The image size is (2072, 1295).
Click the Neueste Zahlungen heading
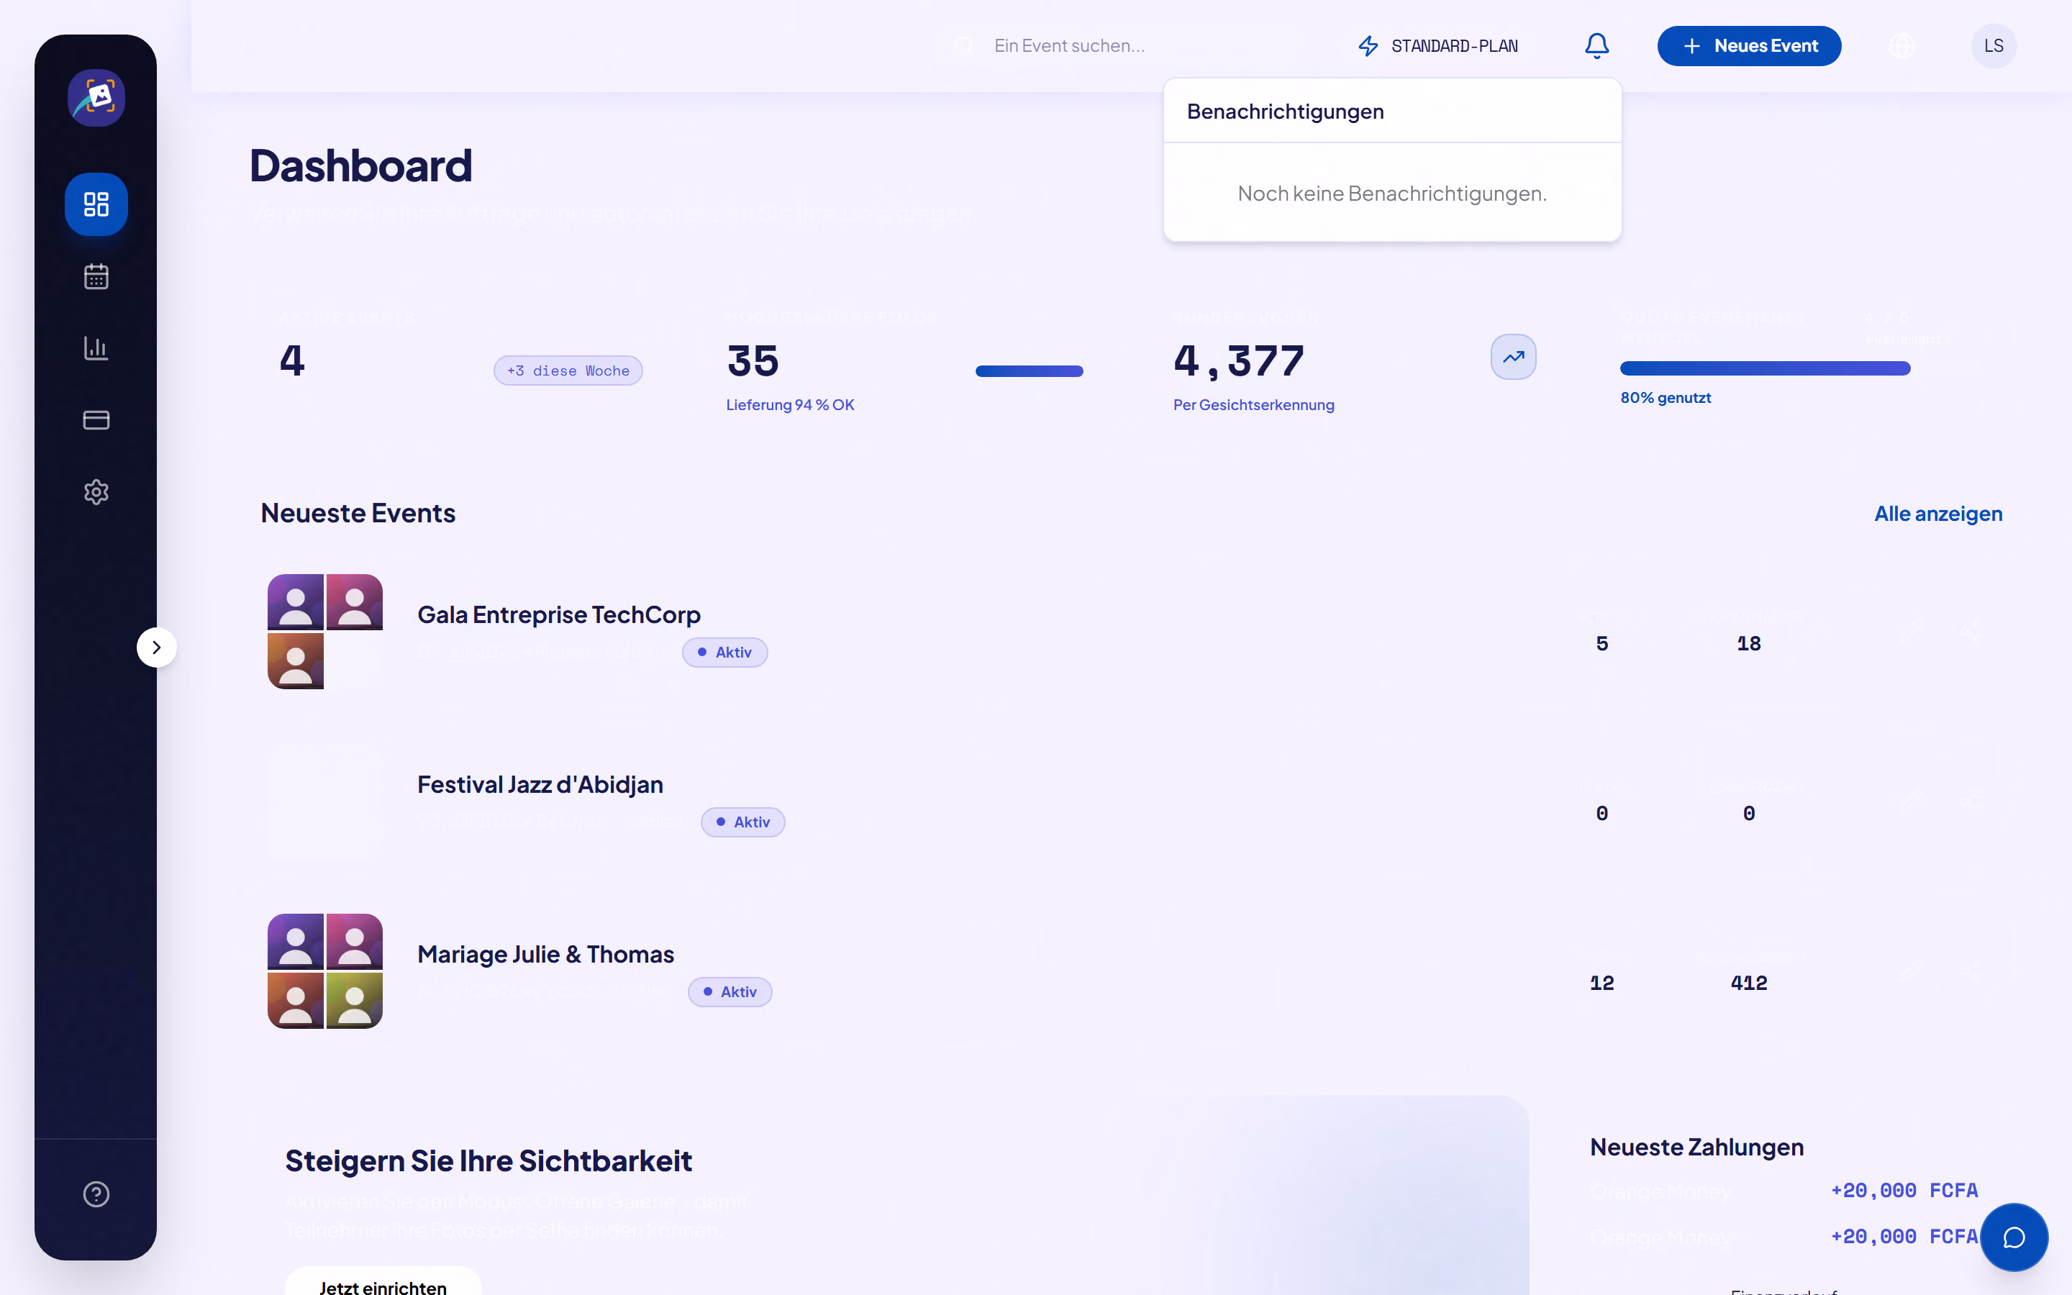click(x=1696, y=1147)
